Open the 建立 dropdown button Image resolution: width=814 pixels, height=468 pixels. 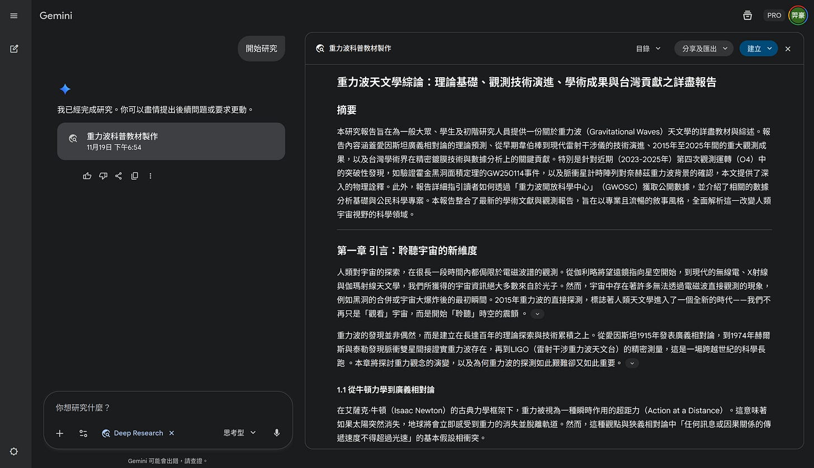(x=759, y=49)
